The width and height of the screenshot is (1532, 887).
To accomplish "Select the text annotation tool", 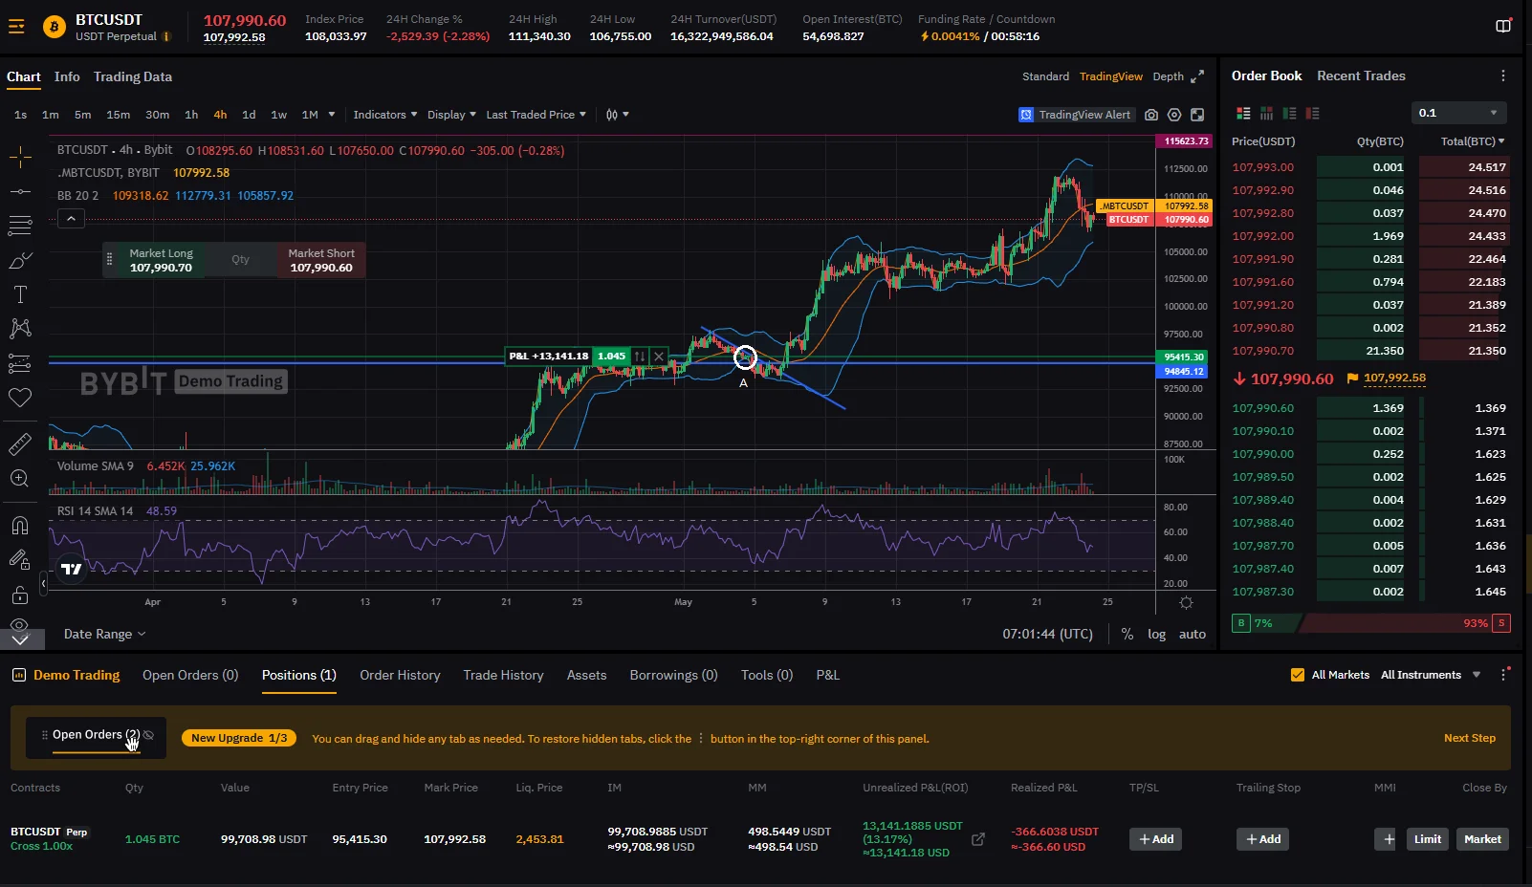I will point(20,294).
